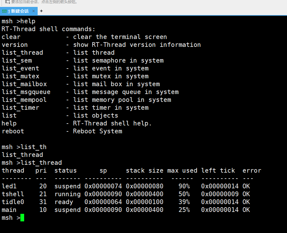This screenshot has height=233, width=287.
Task: Click 'help' in the first msh prompt
Action: coord(28,21)
